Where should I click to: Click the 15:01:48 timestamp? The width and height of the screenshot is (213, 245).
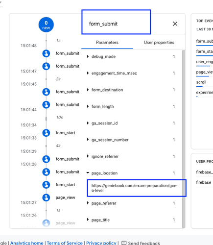coord(28,46)
